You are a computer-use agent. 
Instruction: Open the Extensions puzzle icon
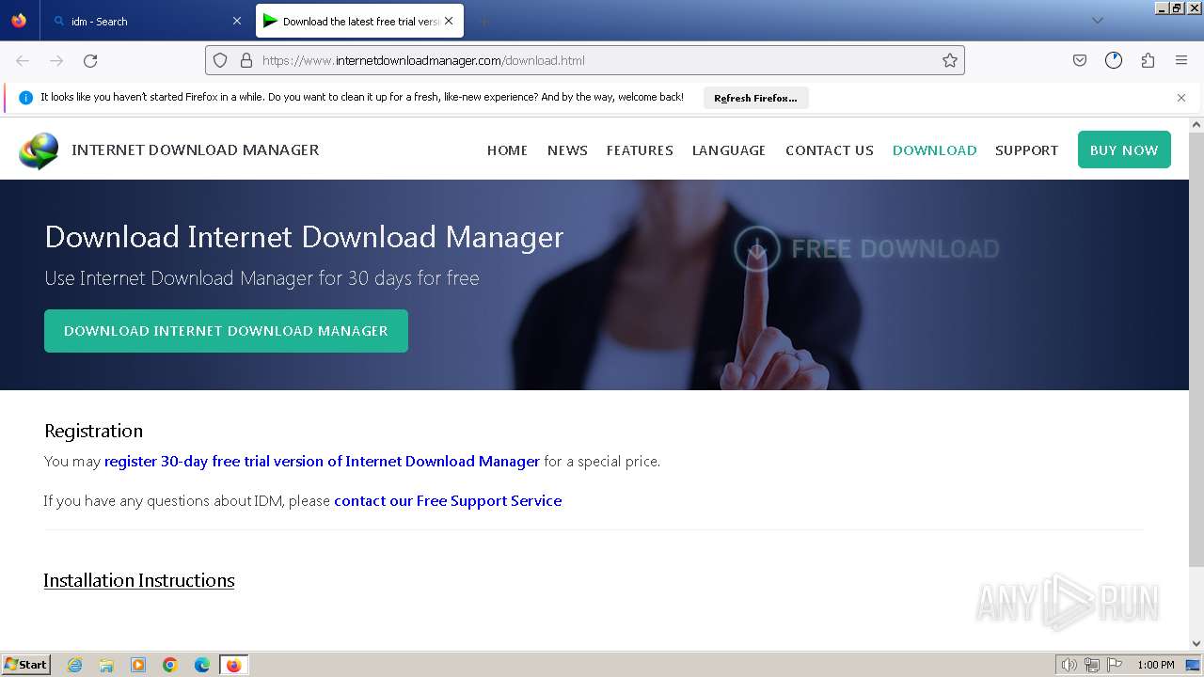[x=1148, y=60]
